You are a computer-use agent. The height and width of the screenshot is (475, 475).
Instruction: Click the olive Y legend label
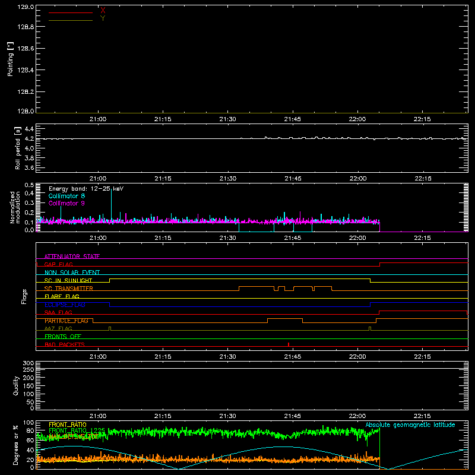pyautogui.click(x=103, y=18)
